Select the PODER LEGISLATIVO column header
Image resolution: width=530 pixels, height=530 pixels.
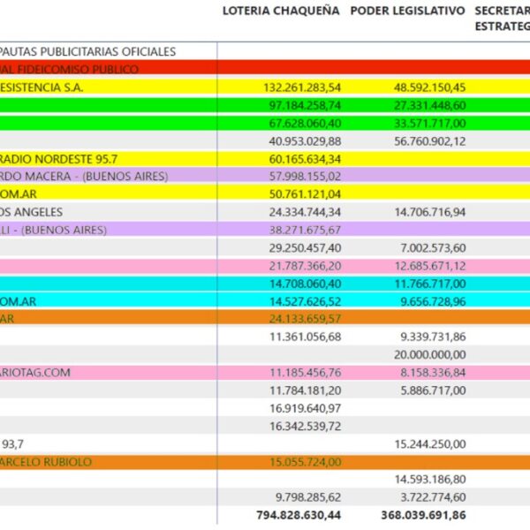tap(407, 11)
